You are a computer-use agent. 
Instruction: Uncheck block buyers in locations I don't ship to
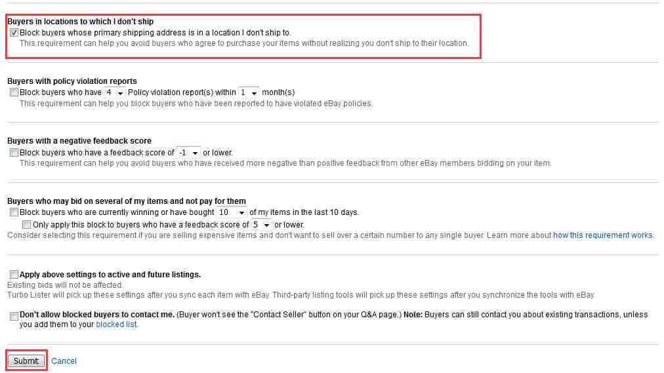point(14,33)
